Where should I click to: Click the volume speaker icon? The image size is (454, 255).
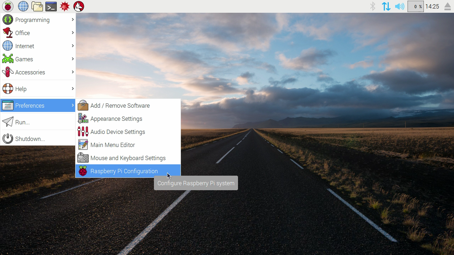click(x=399, y=6)
